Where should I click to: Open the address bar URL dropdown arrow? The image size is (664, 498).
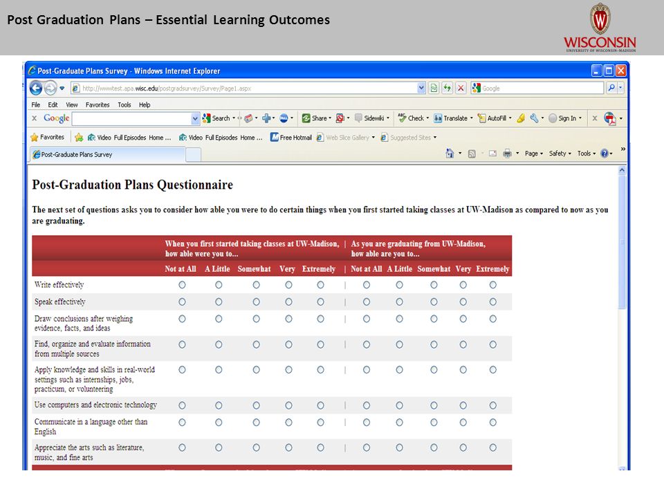(421, 88)
